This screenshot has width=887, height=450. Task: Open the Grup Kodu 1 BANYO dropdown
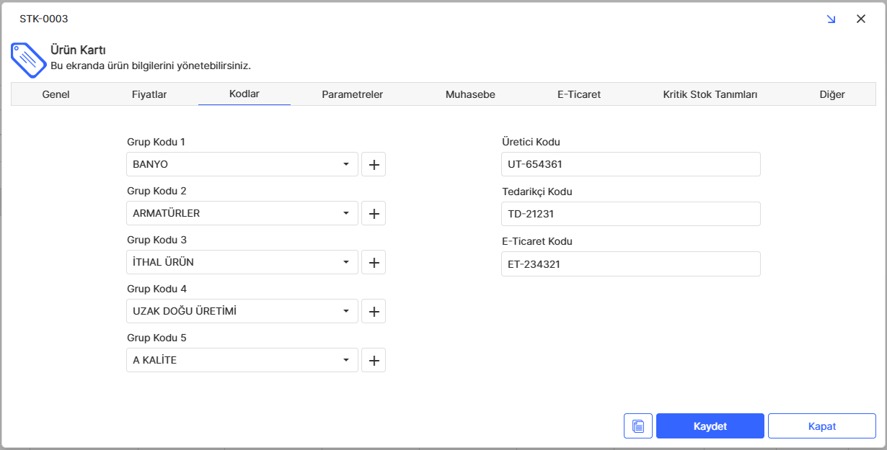click(346, 164)
